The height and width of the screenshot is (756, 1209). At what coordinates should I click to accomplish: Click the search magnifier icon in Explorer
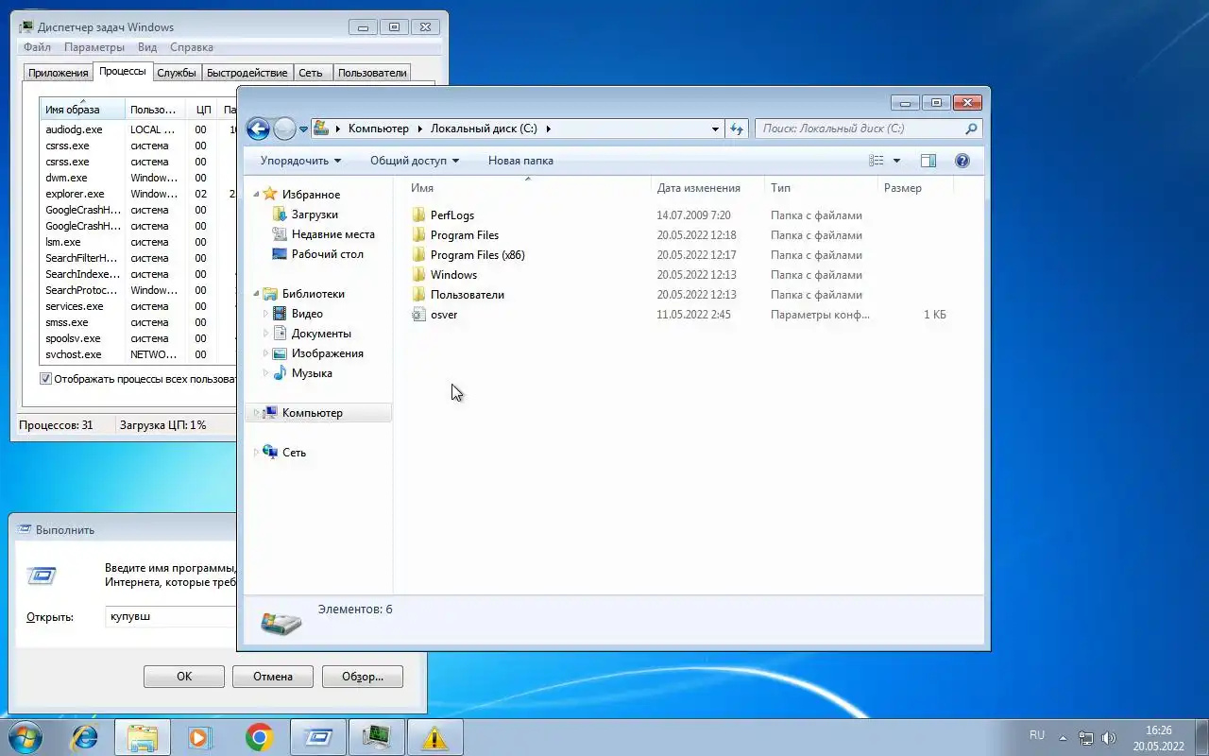[x=971, y=129]
